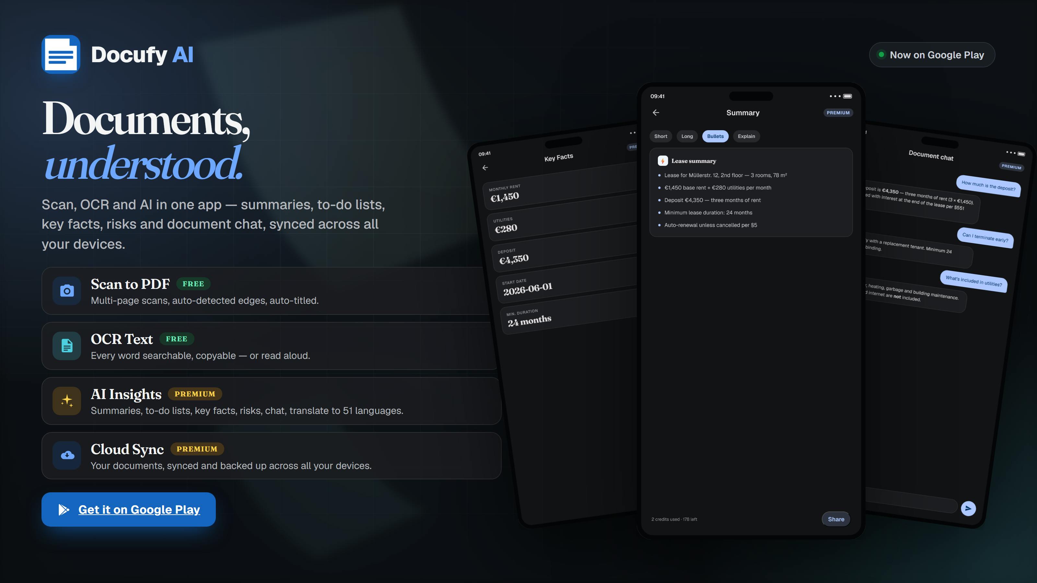This screenshot has height=583, width=1037.
Task: Click the 'Document chat' screen title
Action: click(x=931, y=155)
